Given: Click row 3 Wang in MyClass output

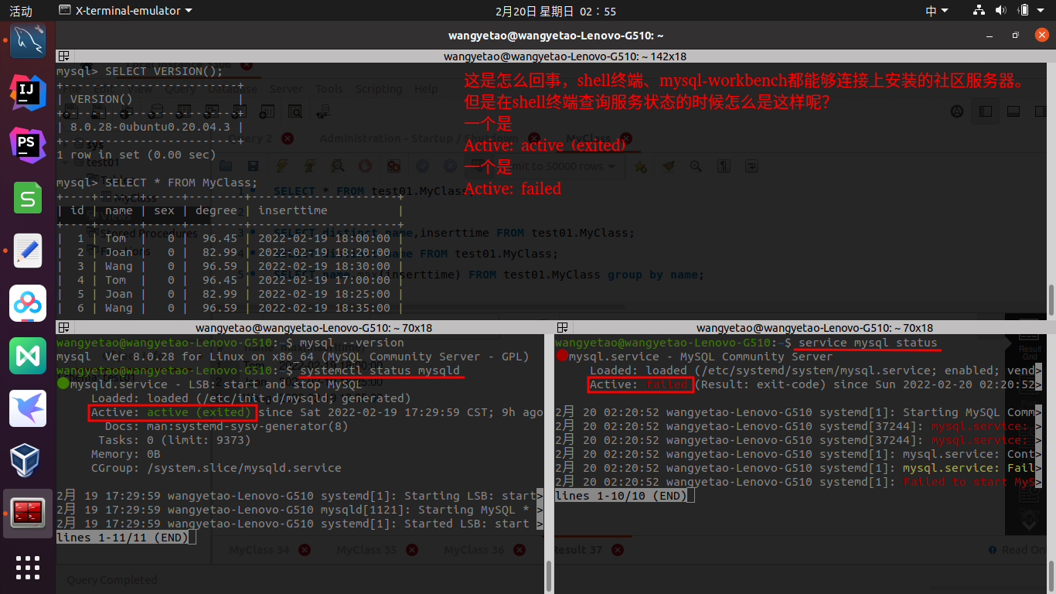Looking at the screenshot, I should 230,266.
